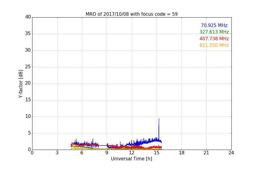This screenshot has width=257, height=171.
Task: Click the 'Y-factor [dB]' axis label
Action: pyautogui.click(x=21, y=84)
